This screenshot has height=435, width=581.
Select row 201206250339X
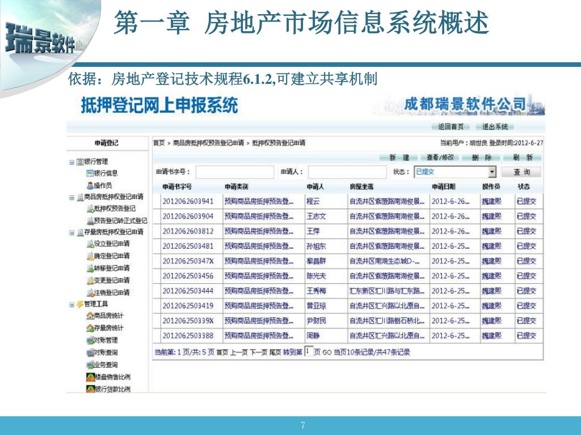point(348,321)
